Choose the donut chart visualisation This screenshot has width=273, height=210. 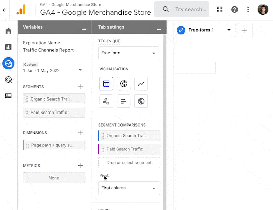pyautogui.click(x=124, y=84)
